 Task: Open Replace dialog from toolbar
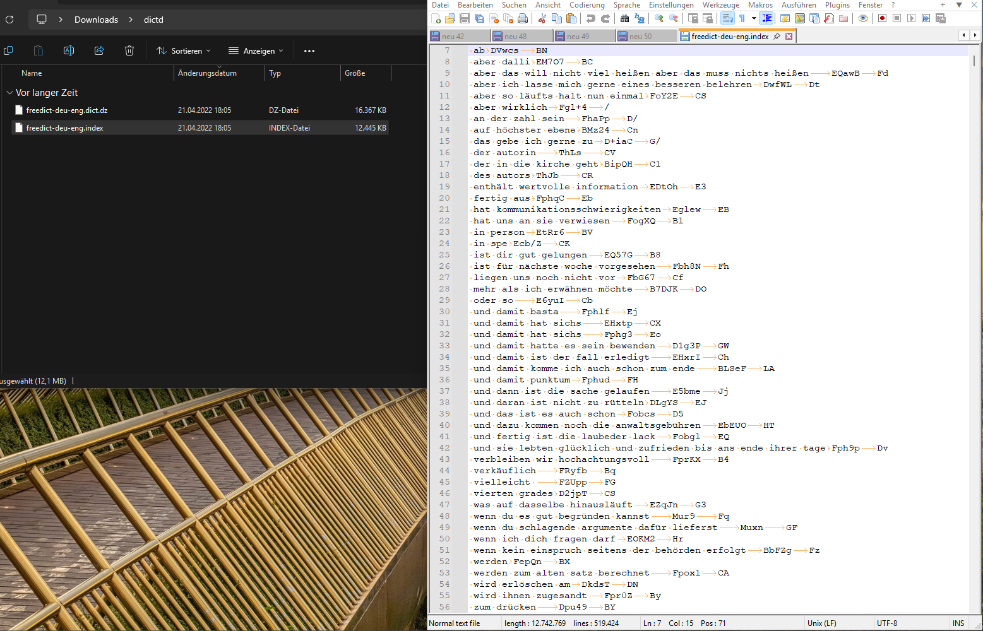640,18
